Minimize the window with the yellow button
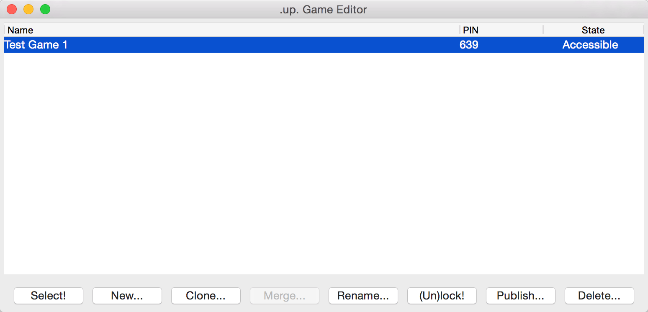The width and height of the screenshot is (648, 312). 28,9
